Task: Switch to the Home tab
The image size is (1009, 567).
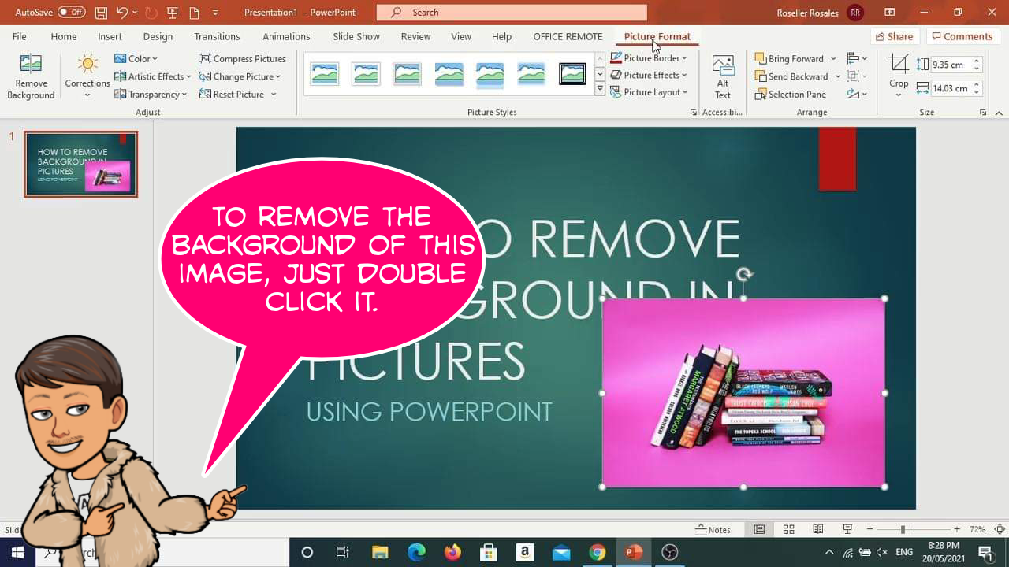Action: [64, 36]
